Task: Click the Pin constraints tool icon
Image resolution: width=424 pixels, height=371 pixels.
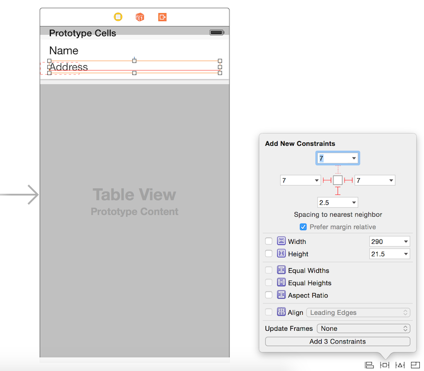Action: 385,365
